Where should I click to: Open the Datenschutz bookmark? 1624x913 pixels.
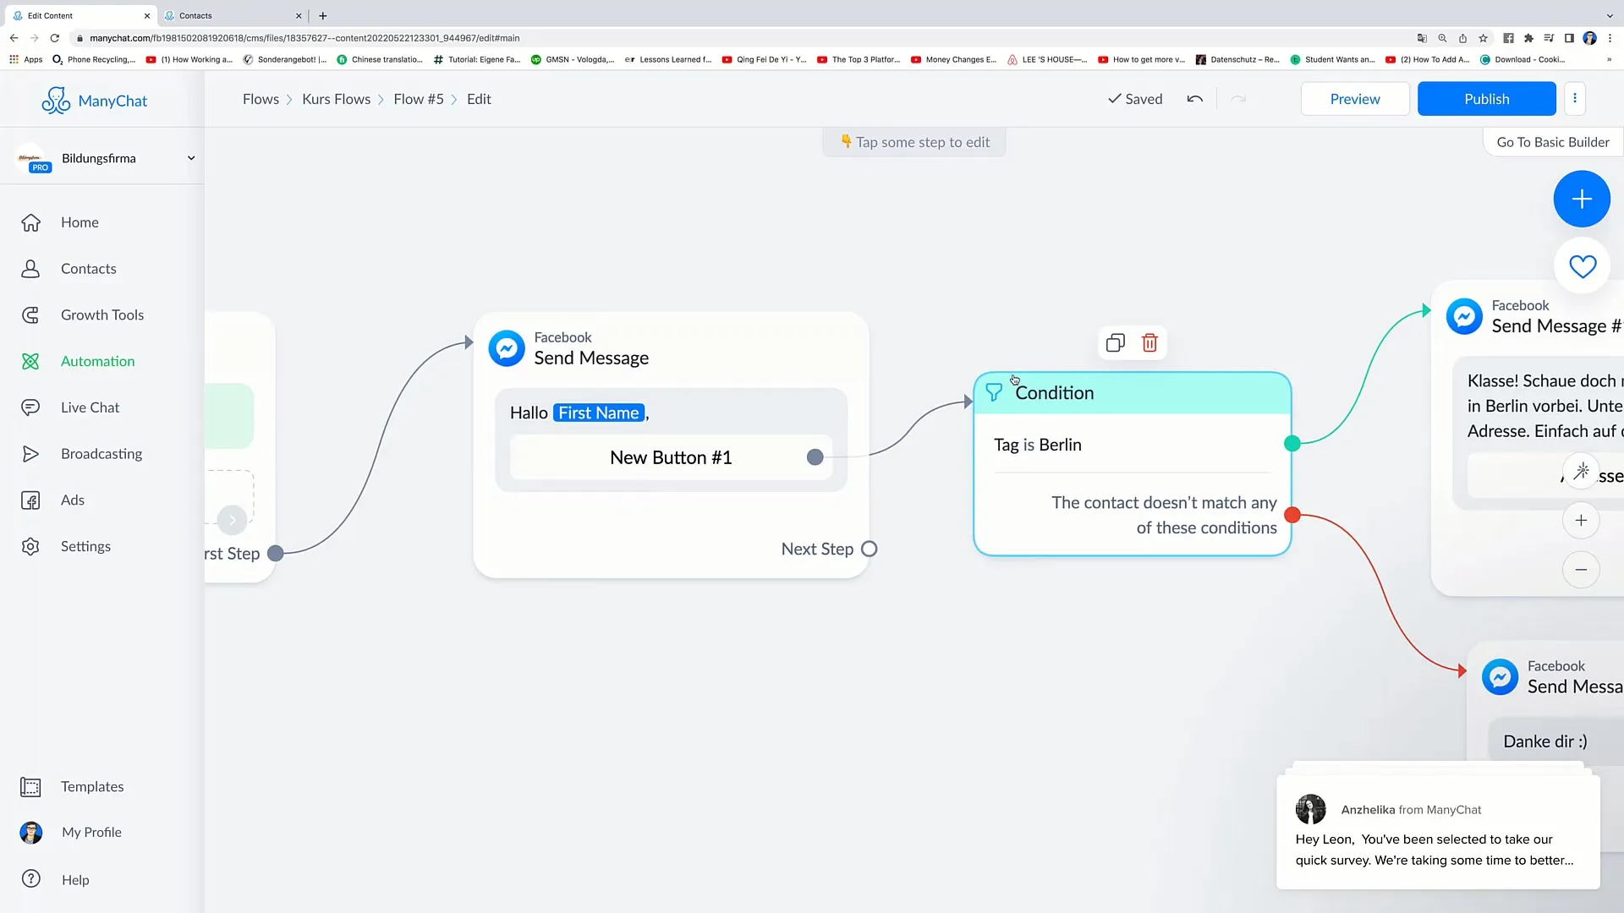tap(1237, 59)
